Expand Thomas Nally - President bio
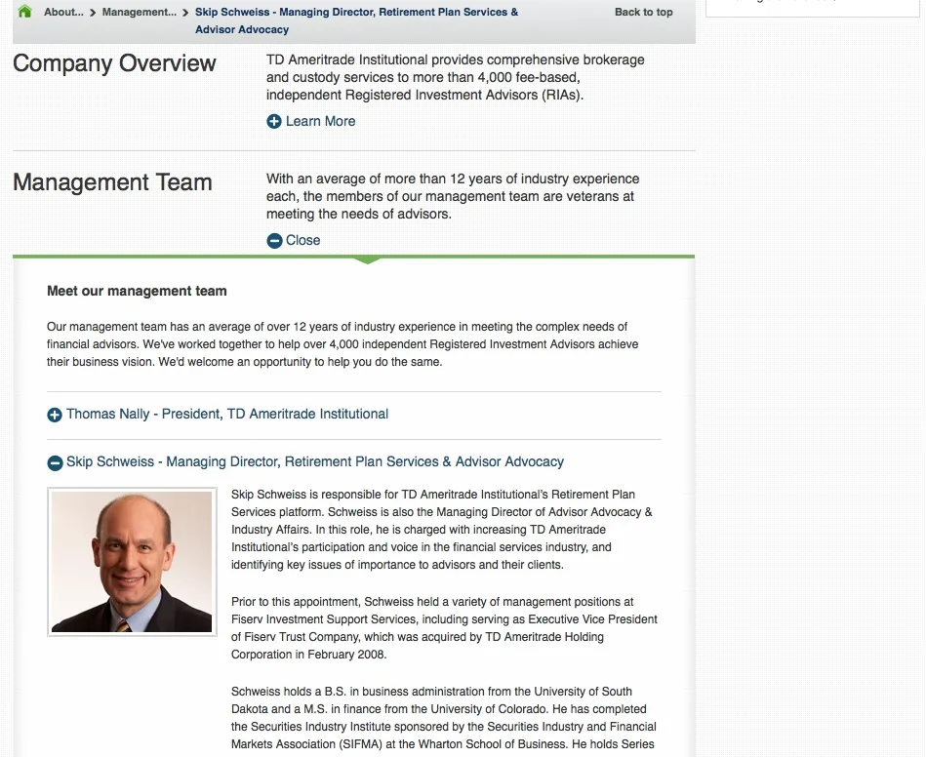This screenshot has height=757, width=926. (x=227, y=414)
